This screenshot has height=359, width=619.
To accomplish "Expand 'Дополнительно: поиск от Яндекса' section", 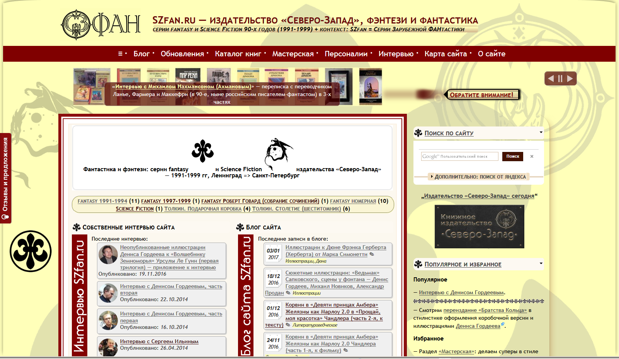I will coord(478,177).
